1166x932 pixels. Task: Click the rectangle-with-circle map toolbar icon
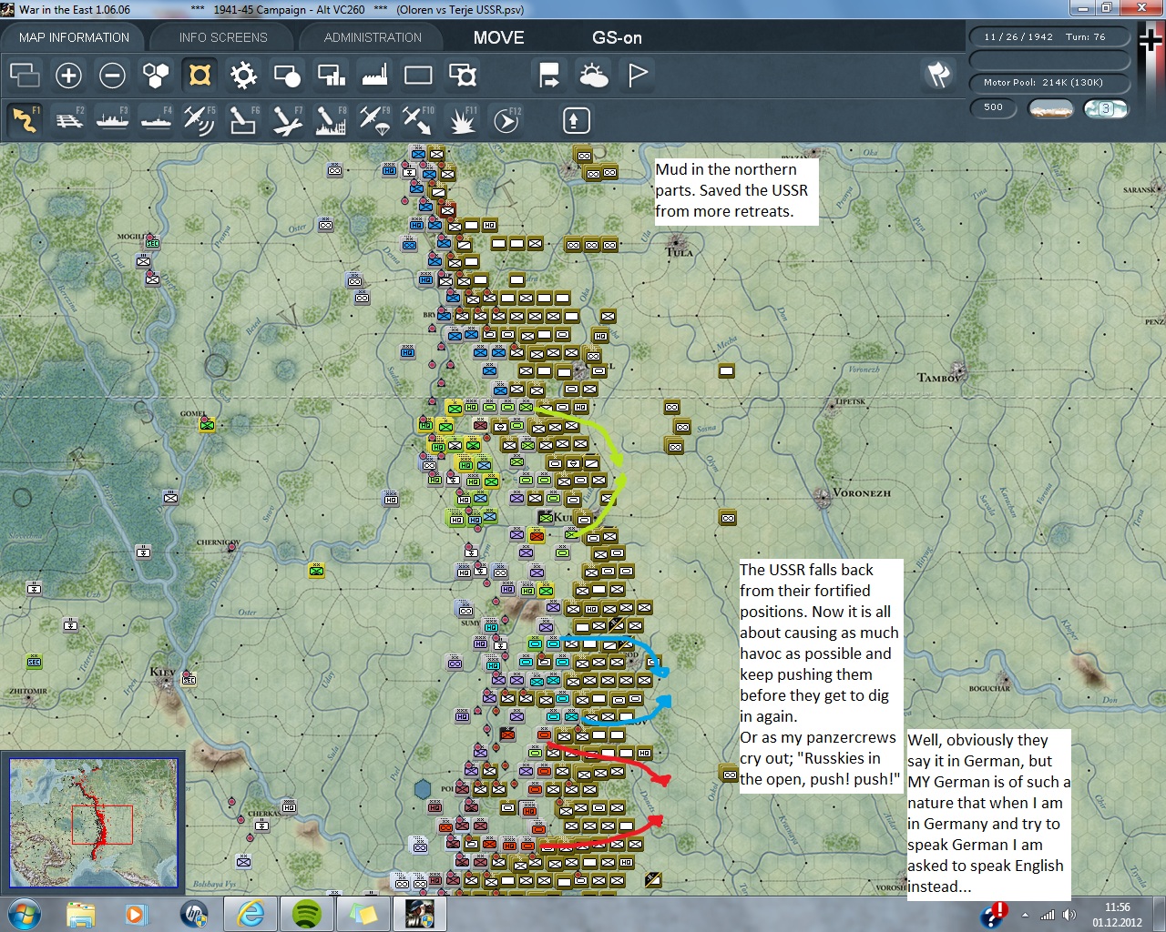(x=287, y=75)
